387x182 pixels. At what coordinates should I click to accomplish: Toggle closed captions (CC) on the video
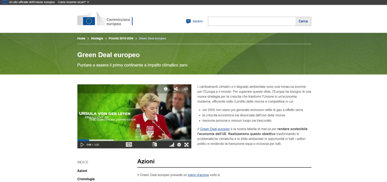[x=129, y=145]
